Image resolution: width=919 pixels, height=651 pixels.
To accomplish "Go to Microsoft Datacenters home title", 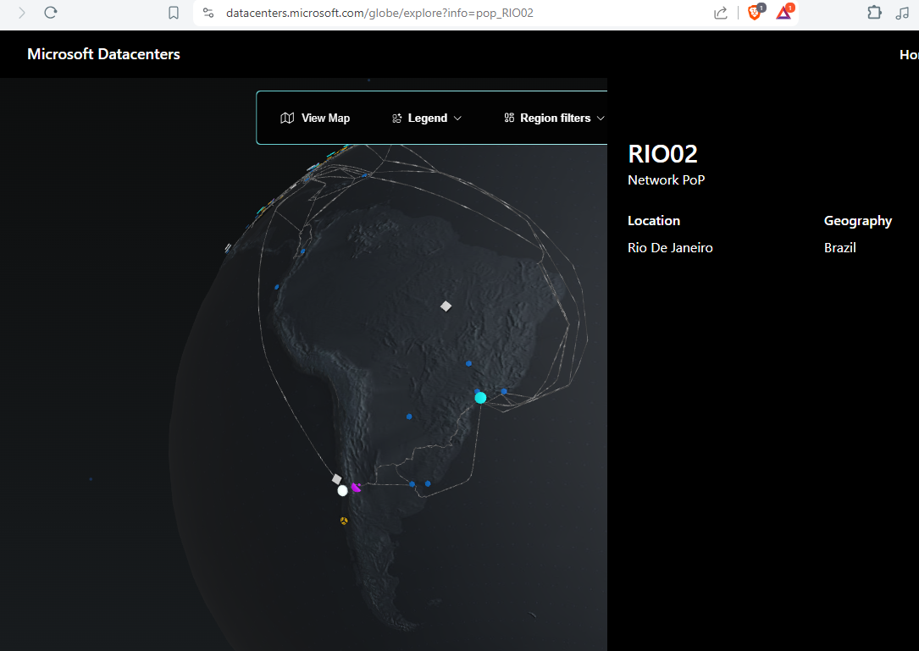I will pos(103,54).
